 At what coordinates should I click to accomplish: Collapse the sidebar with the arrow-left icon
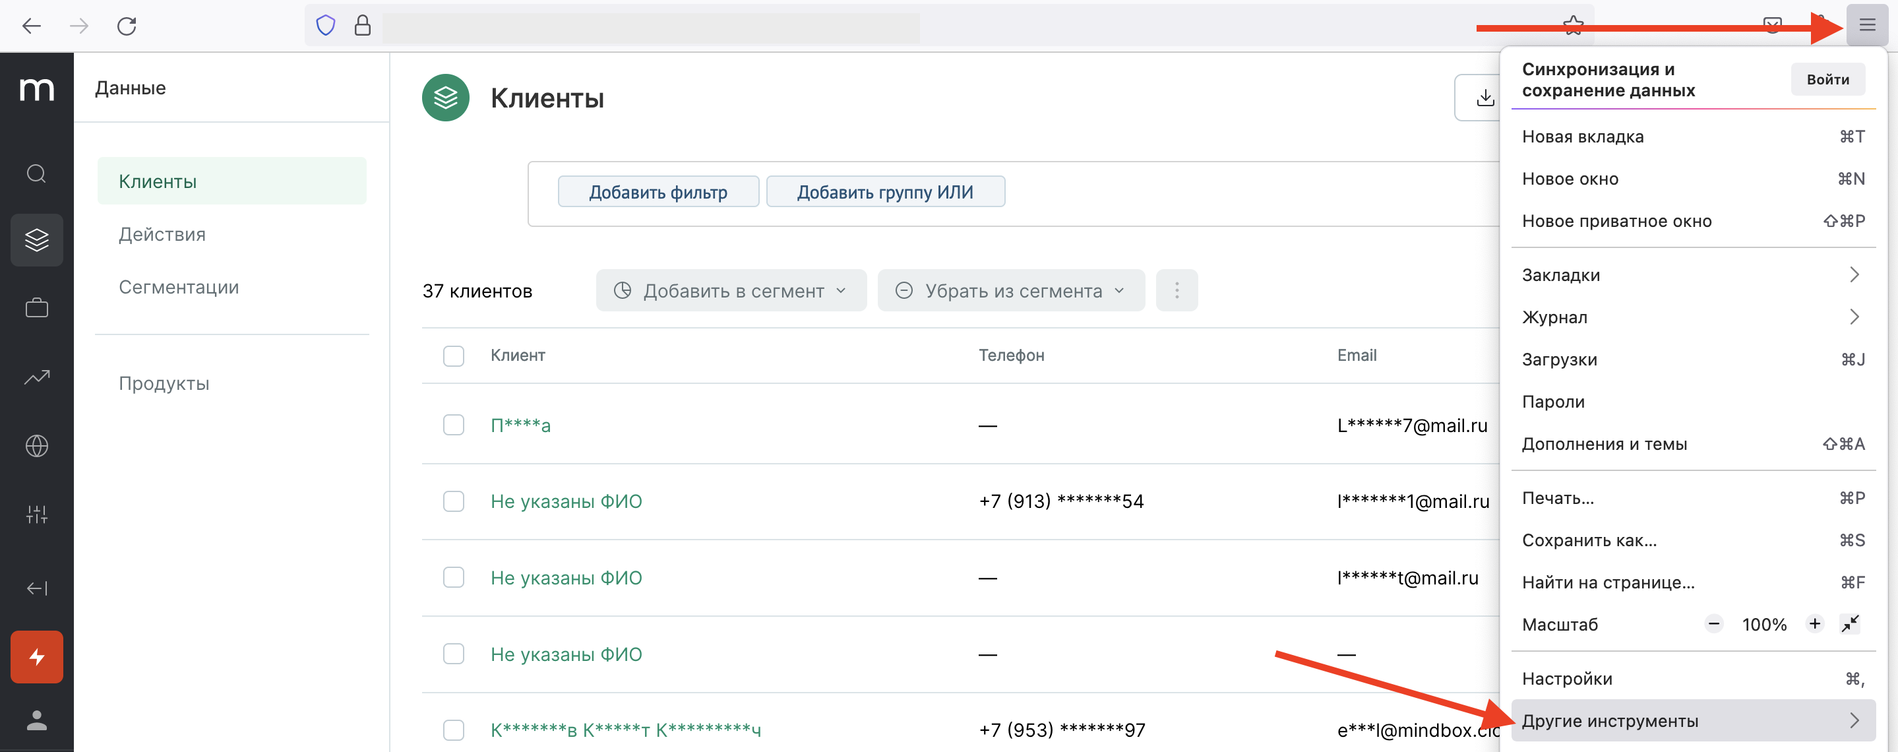[x=36, y=588]
